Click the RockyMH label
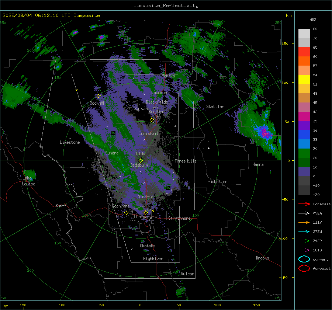This screenshot has width=332, height=310. 97,103
